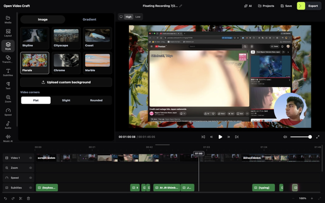
Task: Select the (keyboa... subtitle clip
Action: [47, 188]
